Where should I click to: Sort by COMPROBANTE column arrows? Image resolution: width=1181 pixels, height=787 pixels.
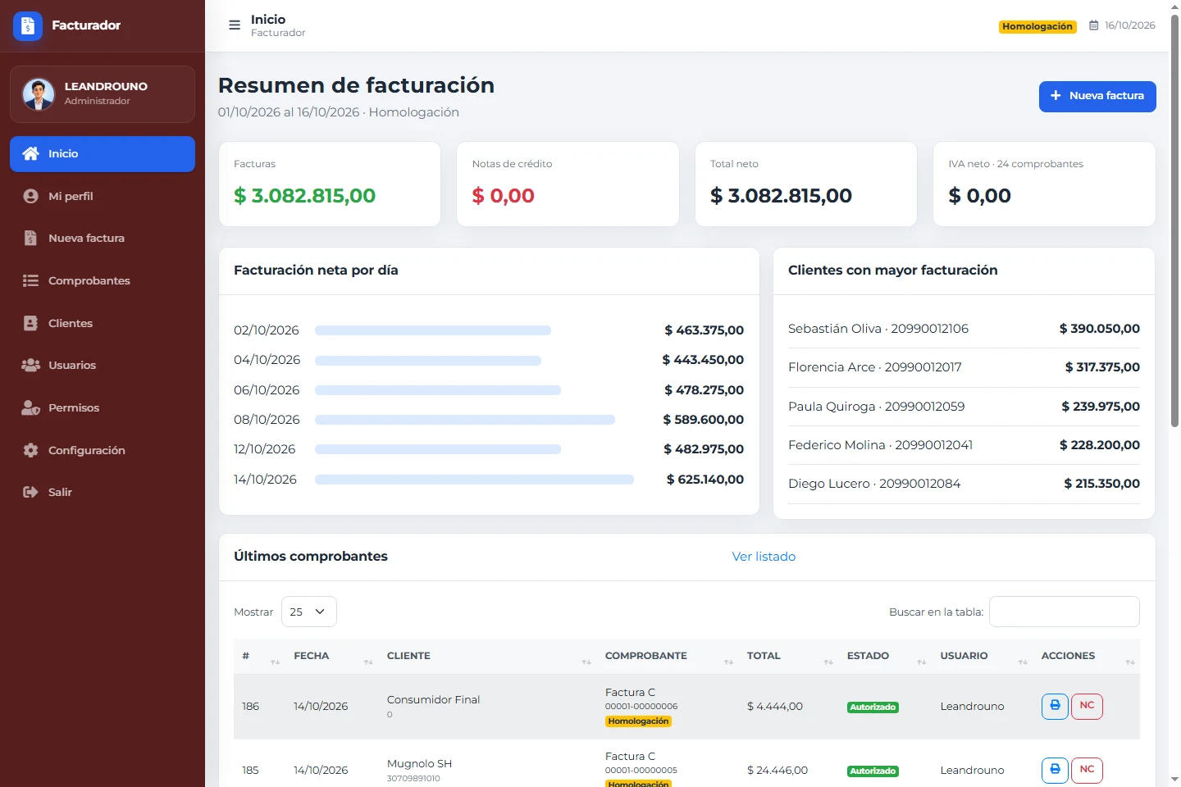pos(728,662)
